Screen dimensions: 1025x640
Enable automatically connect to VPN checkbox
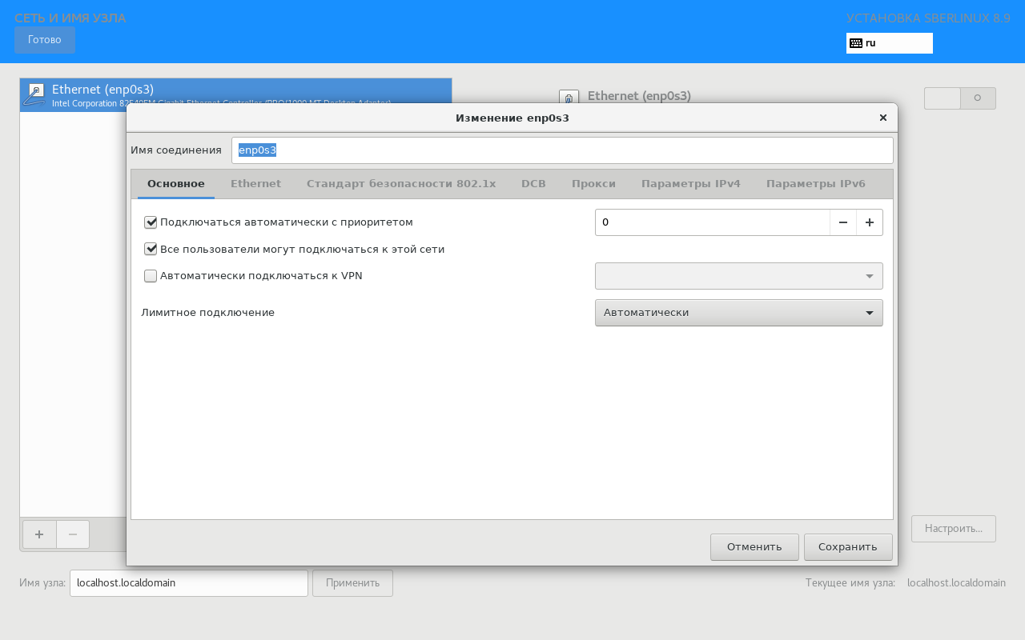151,276
